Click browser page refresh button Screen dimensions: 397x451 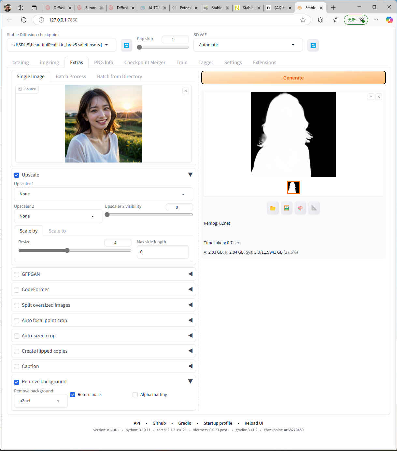(24, 20)
